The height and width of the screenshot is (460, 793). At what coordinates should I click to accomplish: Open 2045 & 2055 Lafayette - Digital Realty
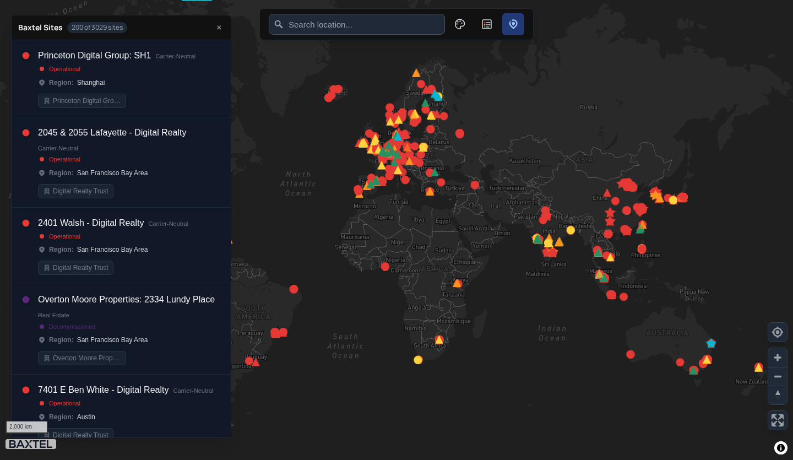112,132
